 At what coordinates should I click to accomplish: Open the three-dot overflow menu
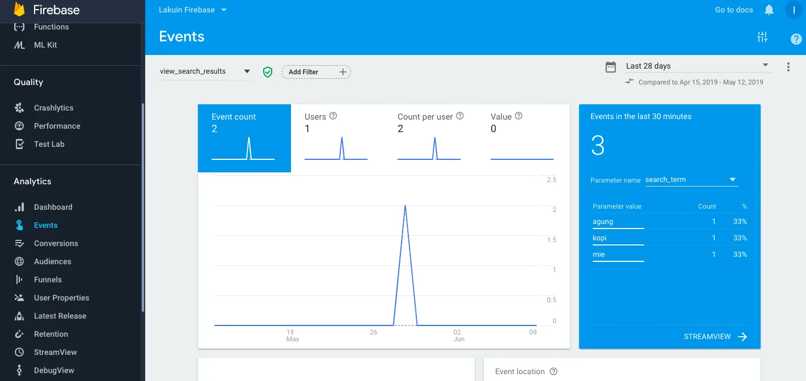point(788,67)
